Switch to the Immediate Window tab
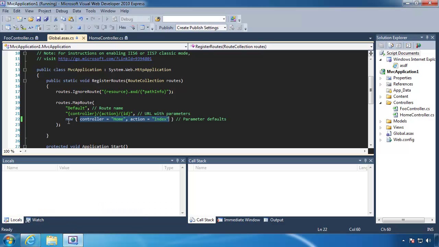Viewport: 439px width, 247px height. click(x=239, y=220)
